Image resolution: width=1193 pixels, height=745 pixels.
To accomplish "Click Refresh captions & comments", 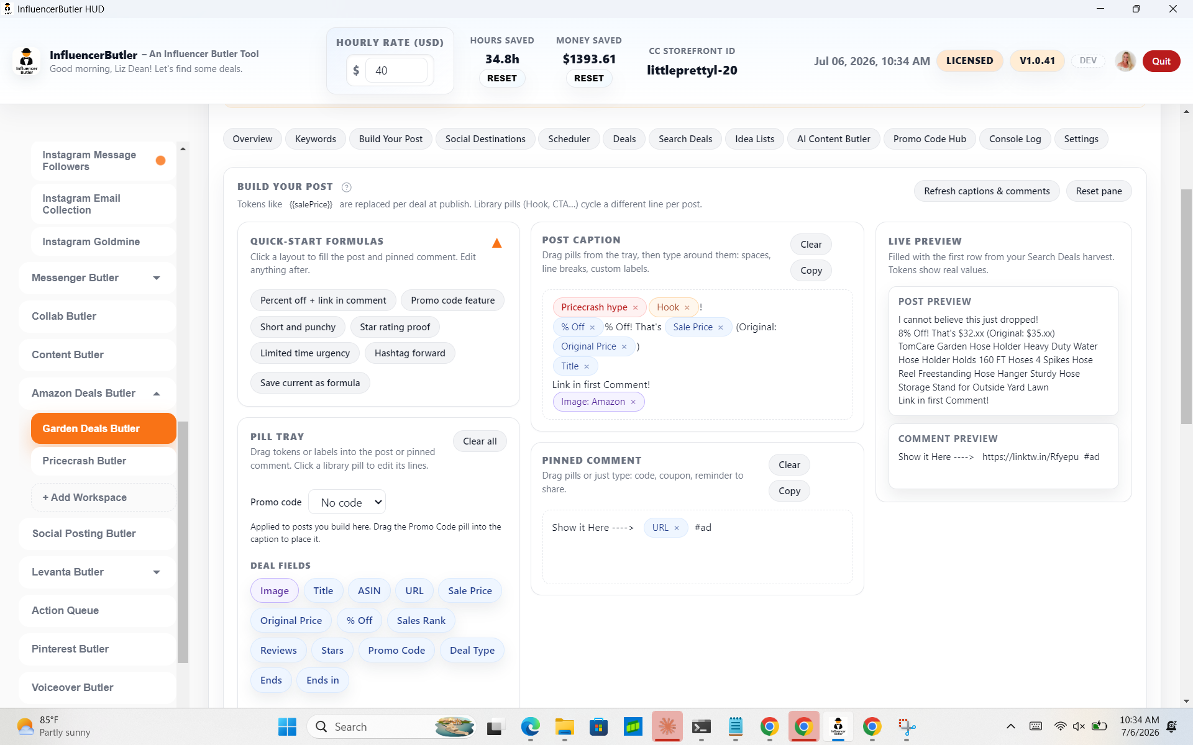I will coord(987,191).
